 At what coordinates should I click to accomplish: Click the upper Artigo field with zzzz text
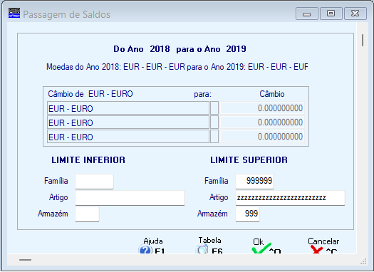[x=290, y=198]
